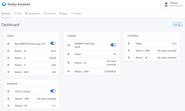Open the Maps tab
The height and width of the screenshot is (111, 185).
[63, 13]
